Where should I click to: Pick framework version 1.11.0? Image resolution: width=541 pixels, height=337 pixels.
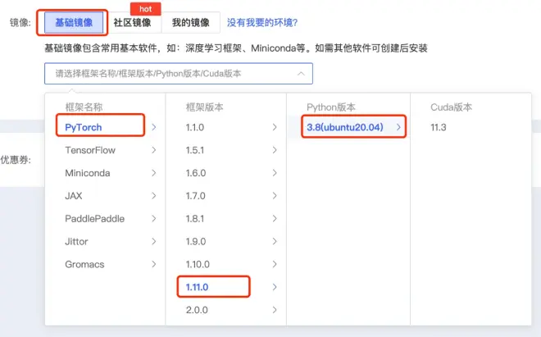[197, 287]
